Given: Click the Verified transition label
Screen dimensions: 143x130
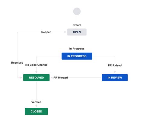Looking at the screenshot, I should 36,102.
